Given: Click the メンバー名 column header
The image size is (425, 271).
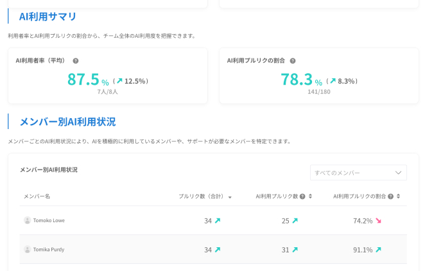Looking at the screenshot, I should pos(37,197).
